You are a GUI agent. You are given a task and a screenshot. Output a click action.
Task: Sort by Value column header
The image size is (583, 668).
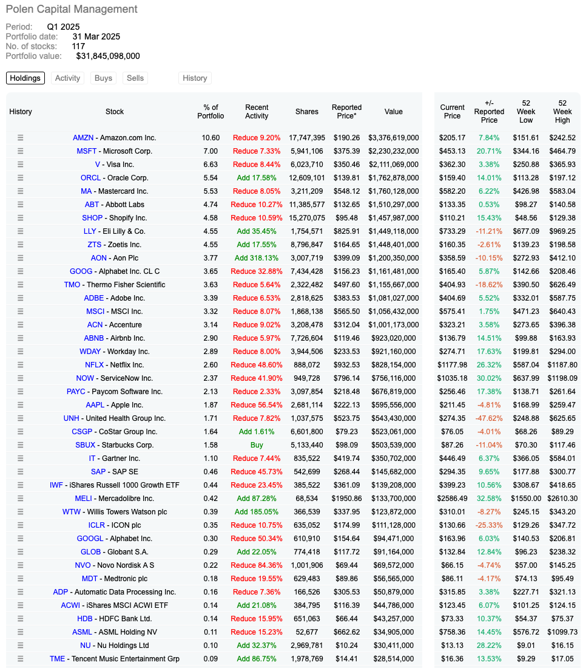pyautogui.click(x=394, y=112)
